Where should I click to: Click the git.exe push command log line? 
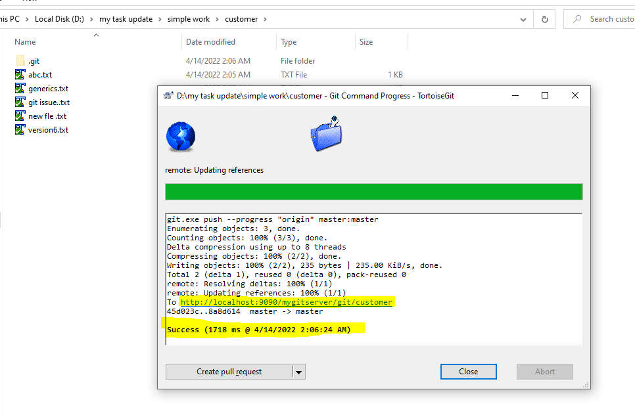273,219
